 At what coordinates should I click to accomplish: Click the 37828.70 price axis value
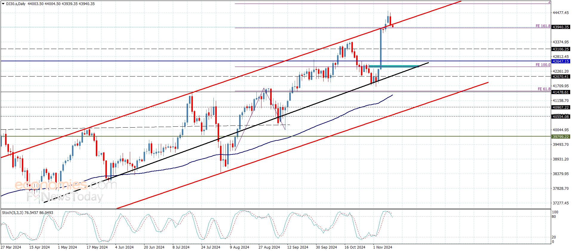pos(561,189)
